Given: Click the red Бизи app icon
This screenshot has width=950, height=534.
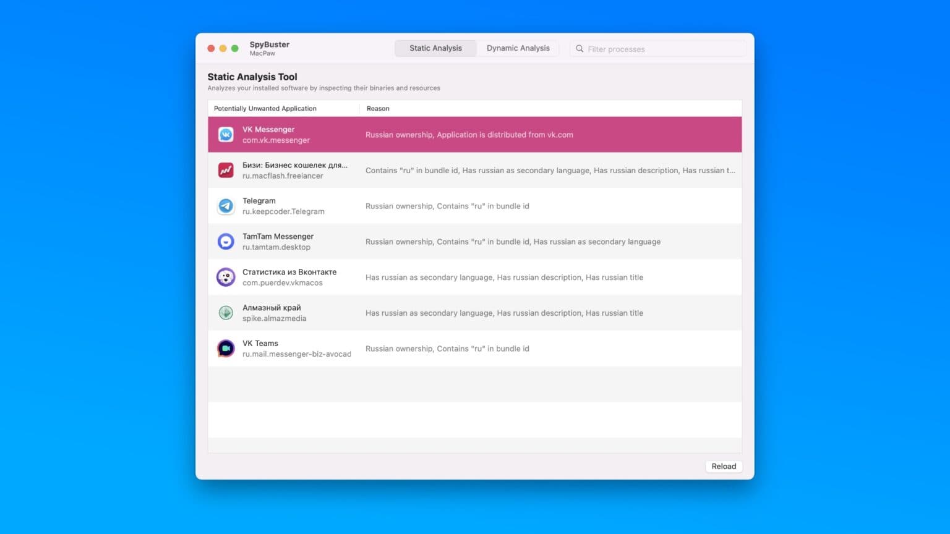Looking at the screenshot, I should tap(226, 170).
